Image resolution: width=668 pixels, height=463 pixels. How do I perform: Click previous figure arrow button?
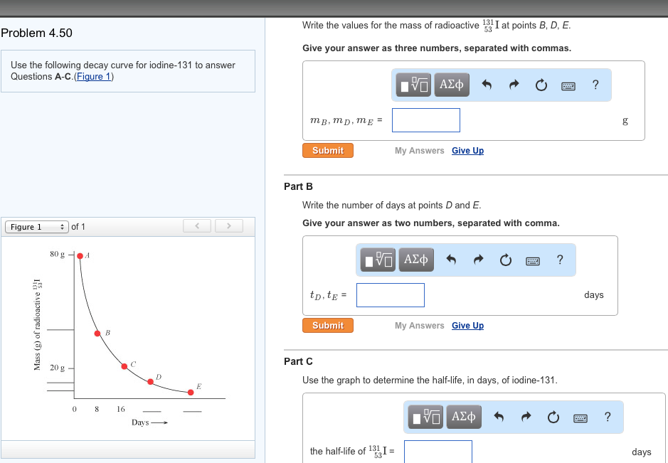[197, 225]
